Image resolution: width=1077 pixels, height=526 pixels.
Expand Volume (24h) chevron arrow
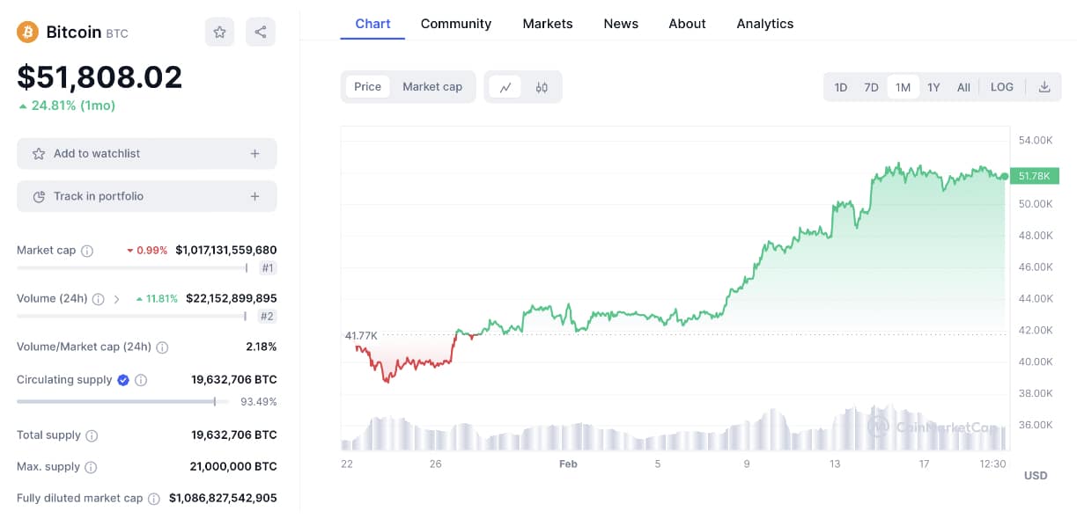click(x=117, y=299)
